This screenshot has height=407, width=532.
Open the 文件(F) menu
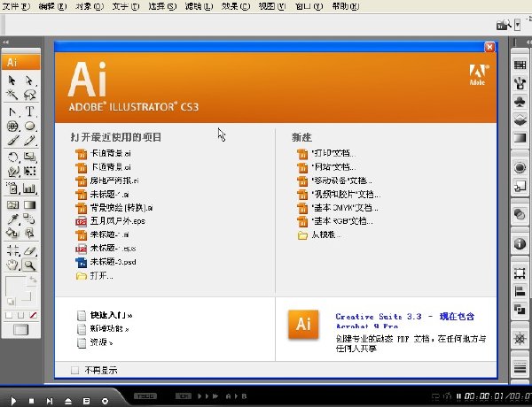(x=16, y=6)
